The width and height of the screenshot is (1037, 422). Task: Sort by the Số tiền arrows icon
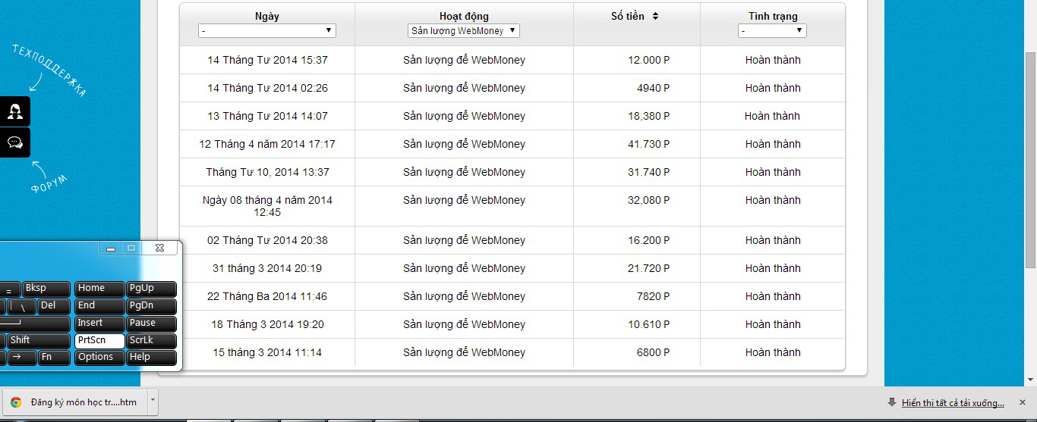pyautogui.click(x=655, y=16)
